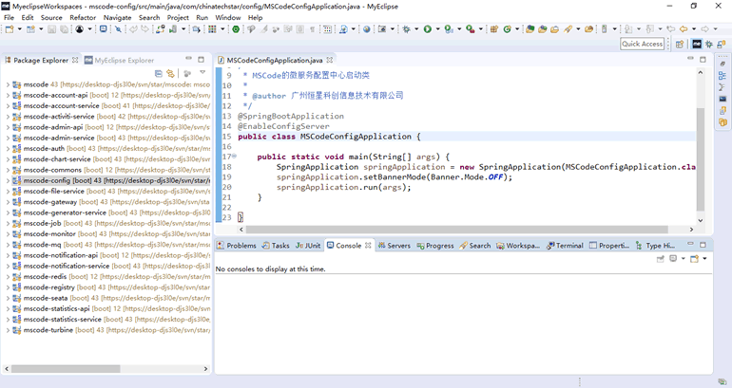Switch to the MyEclipse Explorer tab
Viewport: 732px width, 388px height.
(x=124, y=60)
